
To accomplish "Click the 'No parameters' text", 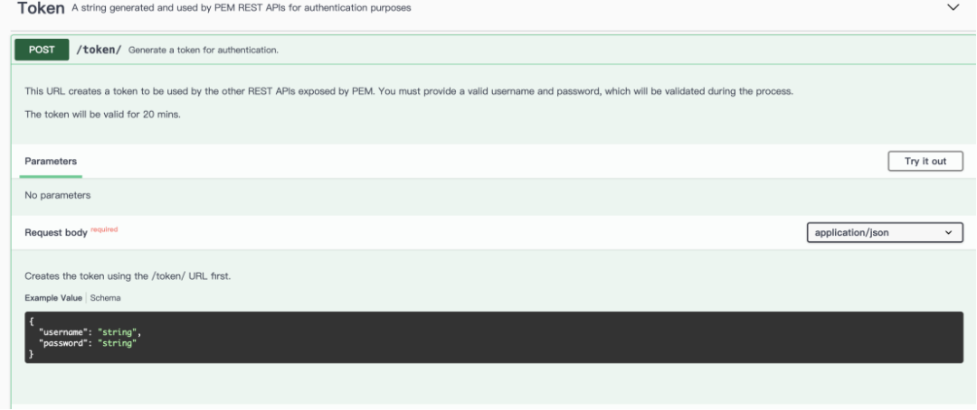I will (x=58, y=195).
